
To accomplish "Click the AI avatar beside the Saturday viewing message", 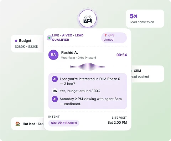I will (55, 99).
